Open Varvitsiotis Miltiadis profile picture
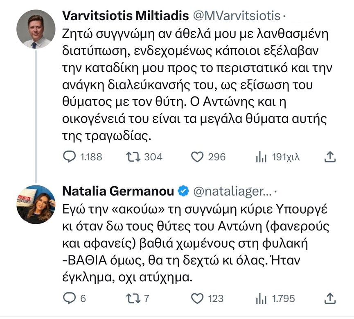 pos(36,29)
